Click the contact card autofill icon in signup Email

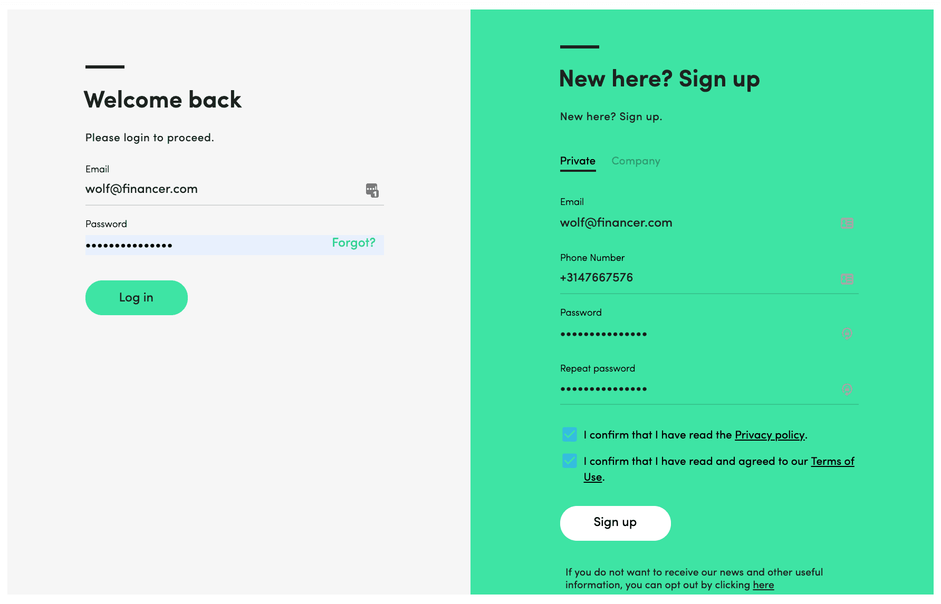[x=847, y=223]
